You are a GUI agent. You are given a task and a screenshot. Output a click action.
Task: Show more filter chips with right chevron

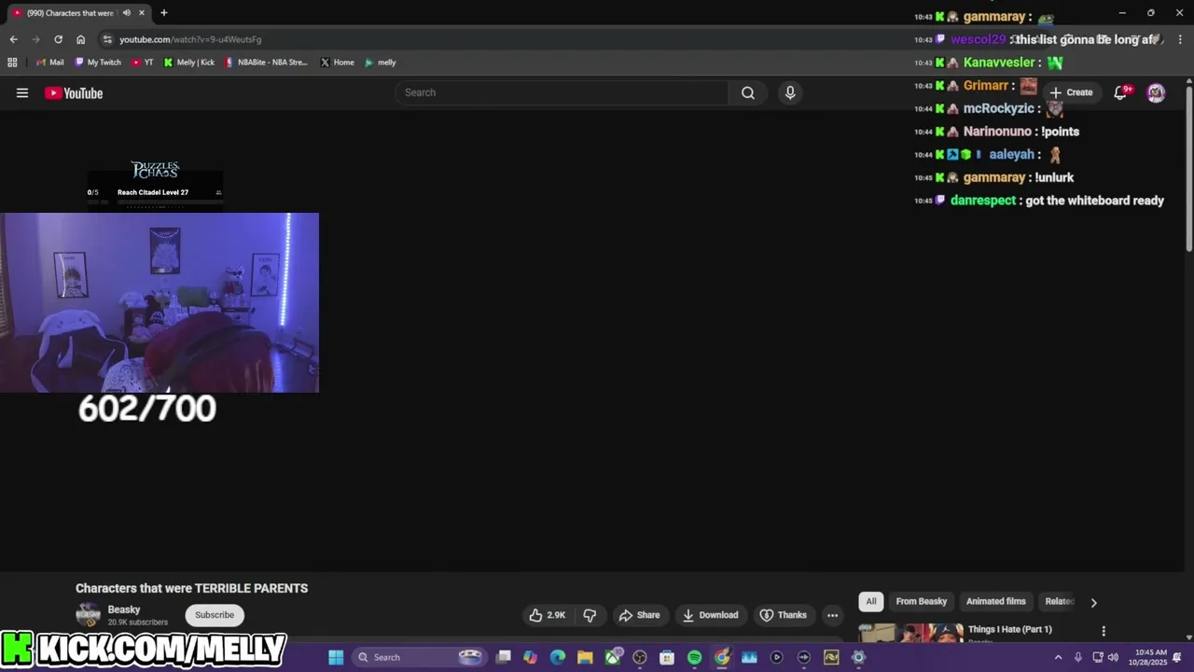coord(1093,602)
